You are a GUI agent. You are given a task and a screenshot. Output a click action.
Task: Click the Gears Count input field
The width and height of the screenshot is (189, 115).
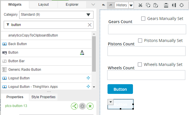coord(147,29)
